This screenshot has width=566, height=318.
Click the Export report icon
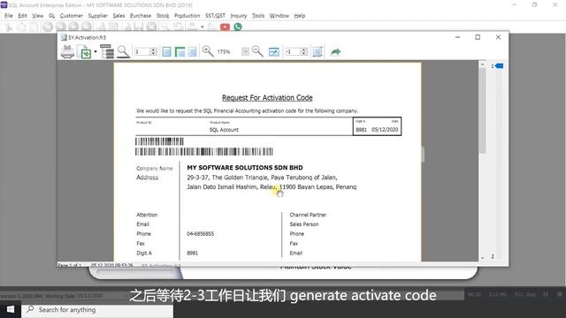85,51
